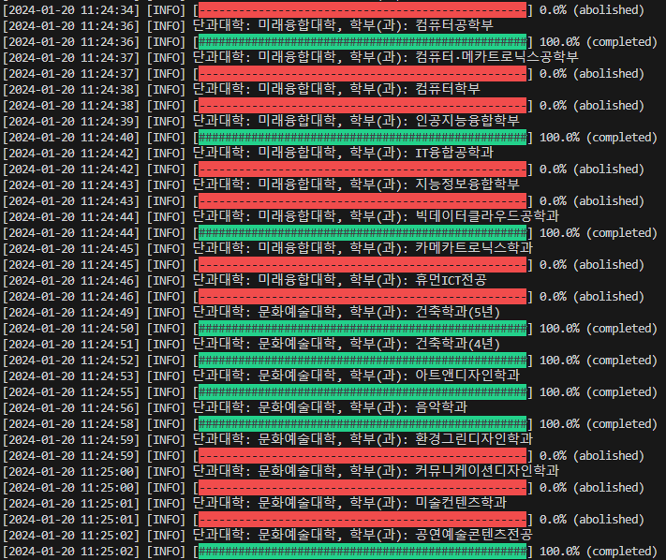
Task: Click the green progress bar logged at 11:24:50
Action: pyautogui.click(x=363, y=328)
